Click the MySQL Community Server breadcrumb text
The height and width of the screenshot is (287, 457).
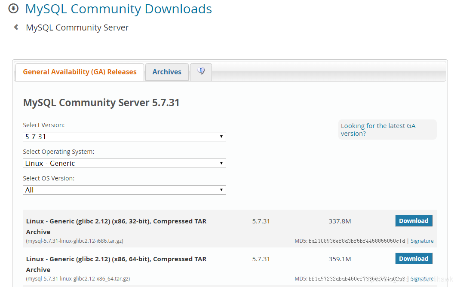tap(77, 27)
